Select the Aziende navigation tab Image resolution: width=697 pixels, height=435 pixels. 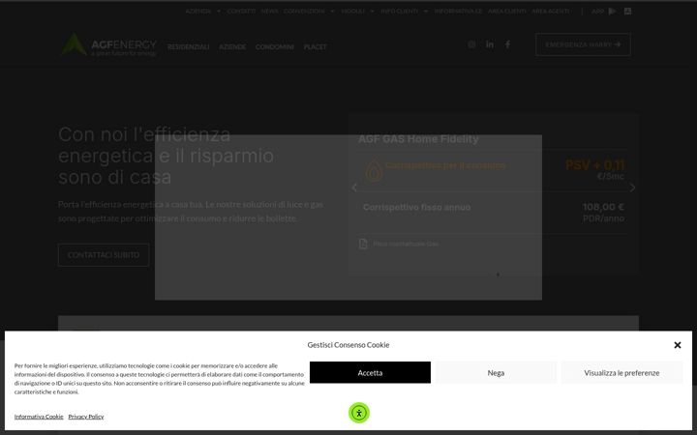point(232,46)
